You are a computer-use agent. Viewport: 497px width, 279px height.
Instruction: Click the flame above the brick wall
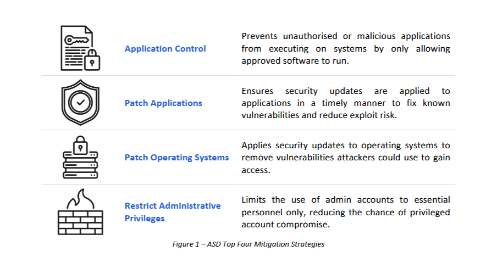80,199
